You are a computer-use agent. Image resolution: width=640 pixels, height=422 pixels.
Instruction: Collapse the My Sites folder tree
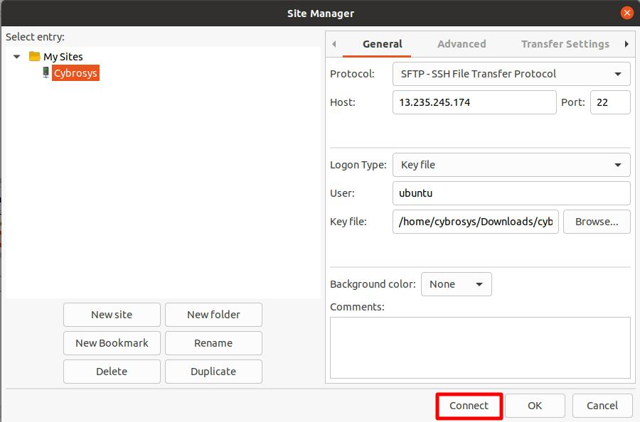coord(16,56)
